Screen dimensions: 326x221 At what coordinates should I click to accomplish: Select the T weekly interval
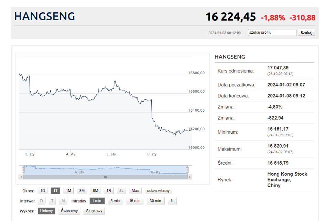(x=52, y=201)
